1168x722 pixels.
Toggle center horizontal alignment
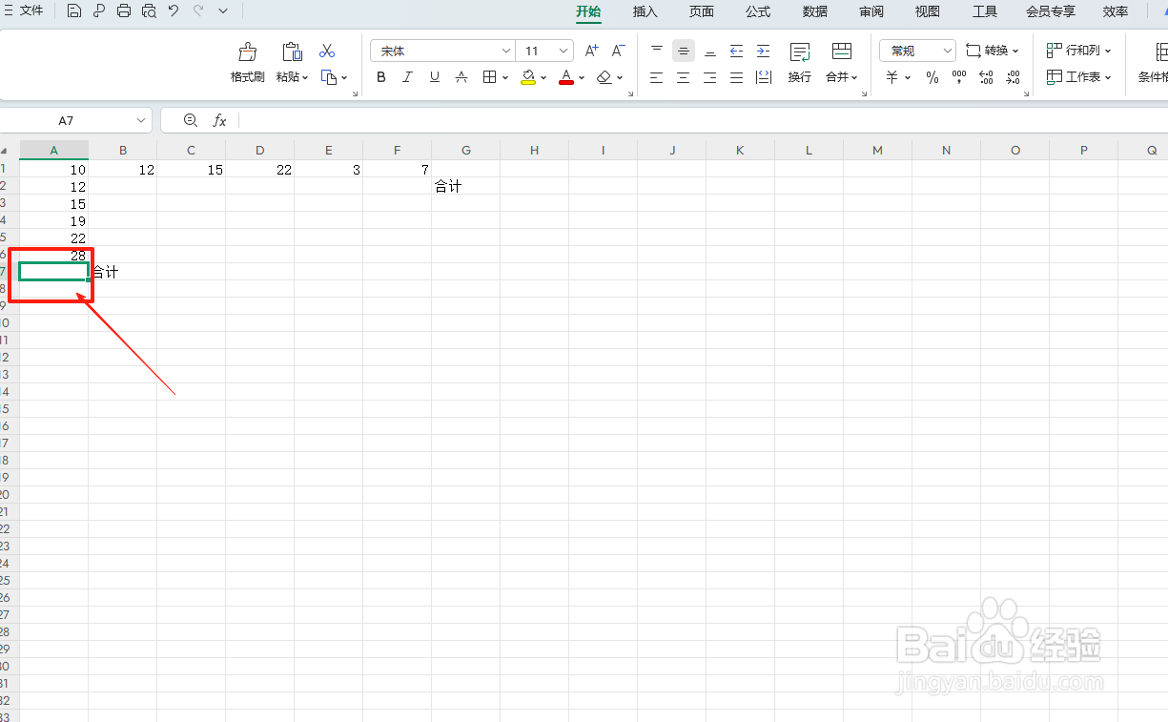click(683, 77)
